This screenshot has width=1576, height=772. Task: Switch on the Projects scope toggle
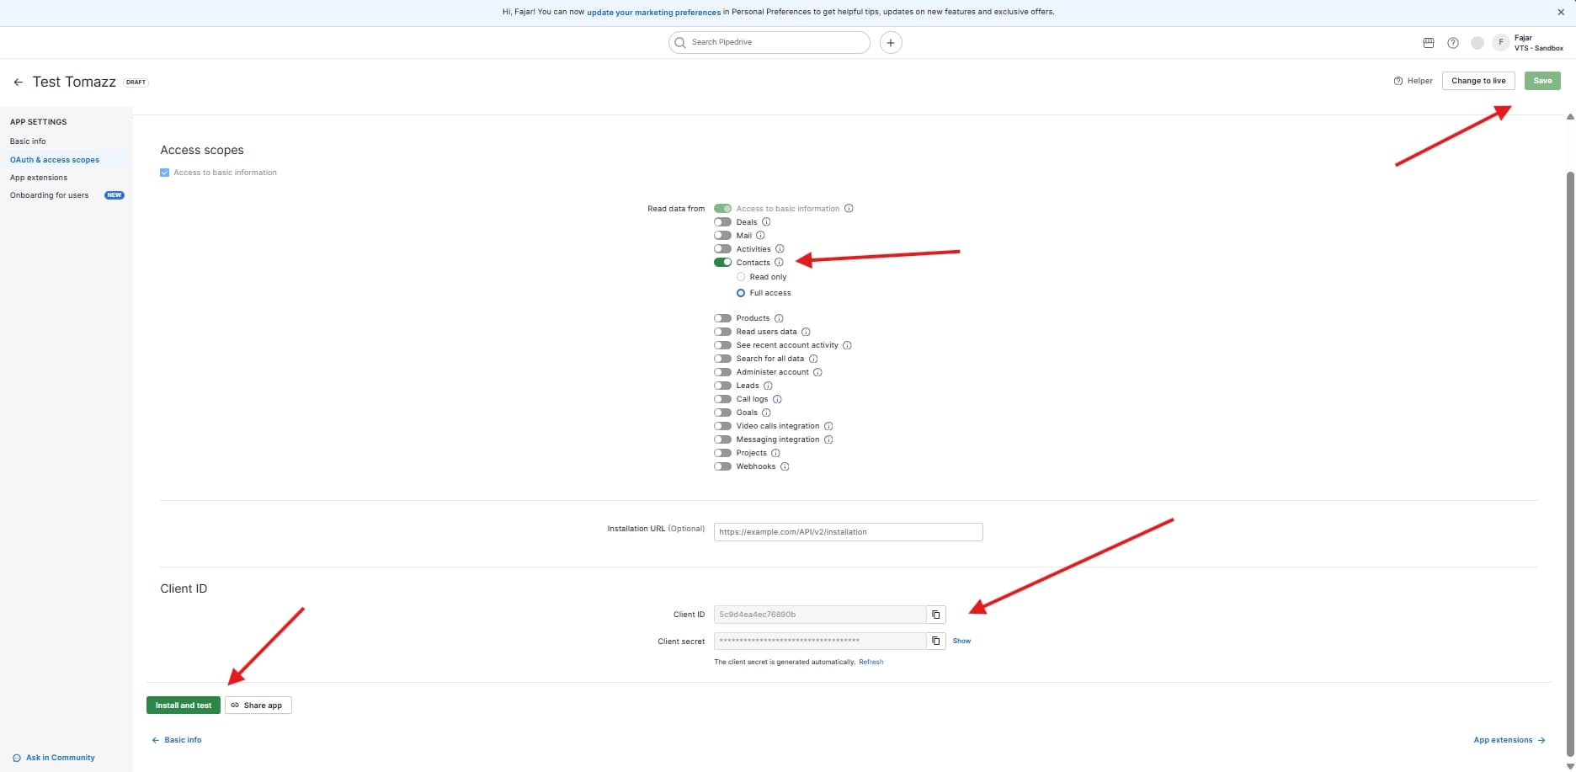click(722, 453)
